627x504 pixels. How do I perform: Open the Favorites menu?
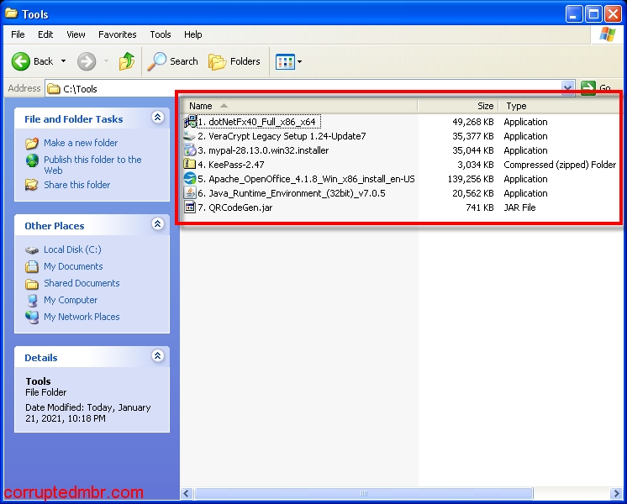click(117, 34)
